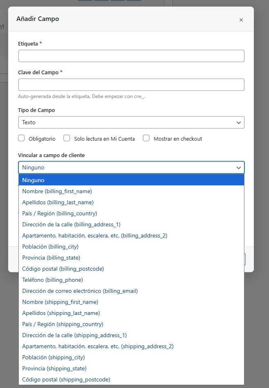
Task: Choose Código postal (shipping_postcode)
Action: (x=66, y=379)
